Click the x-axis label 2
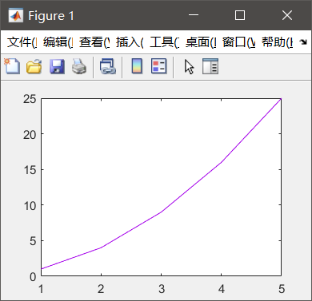The height and width of the screenshot is (301, 312). coord(101,289)
